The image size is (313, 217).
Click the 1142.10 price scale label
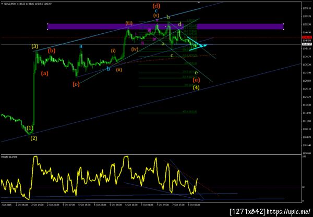[307, 48]
